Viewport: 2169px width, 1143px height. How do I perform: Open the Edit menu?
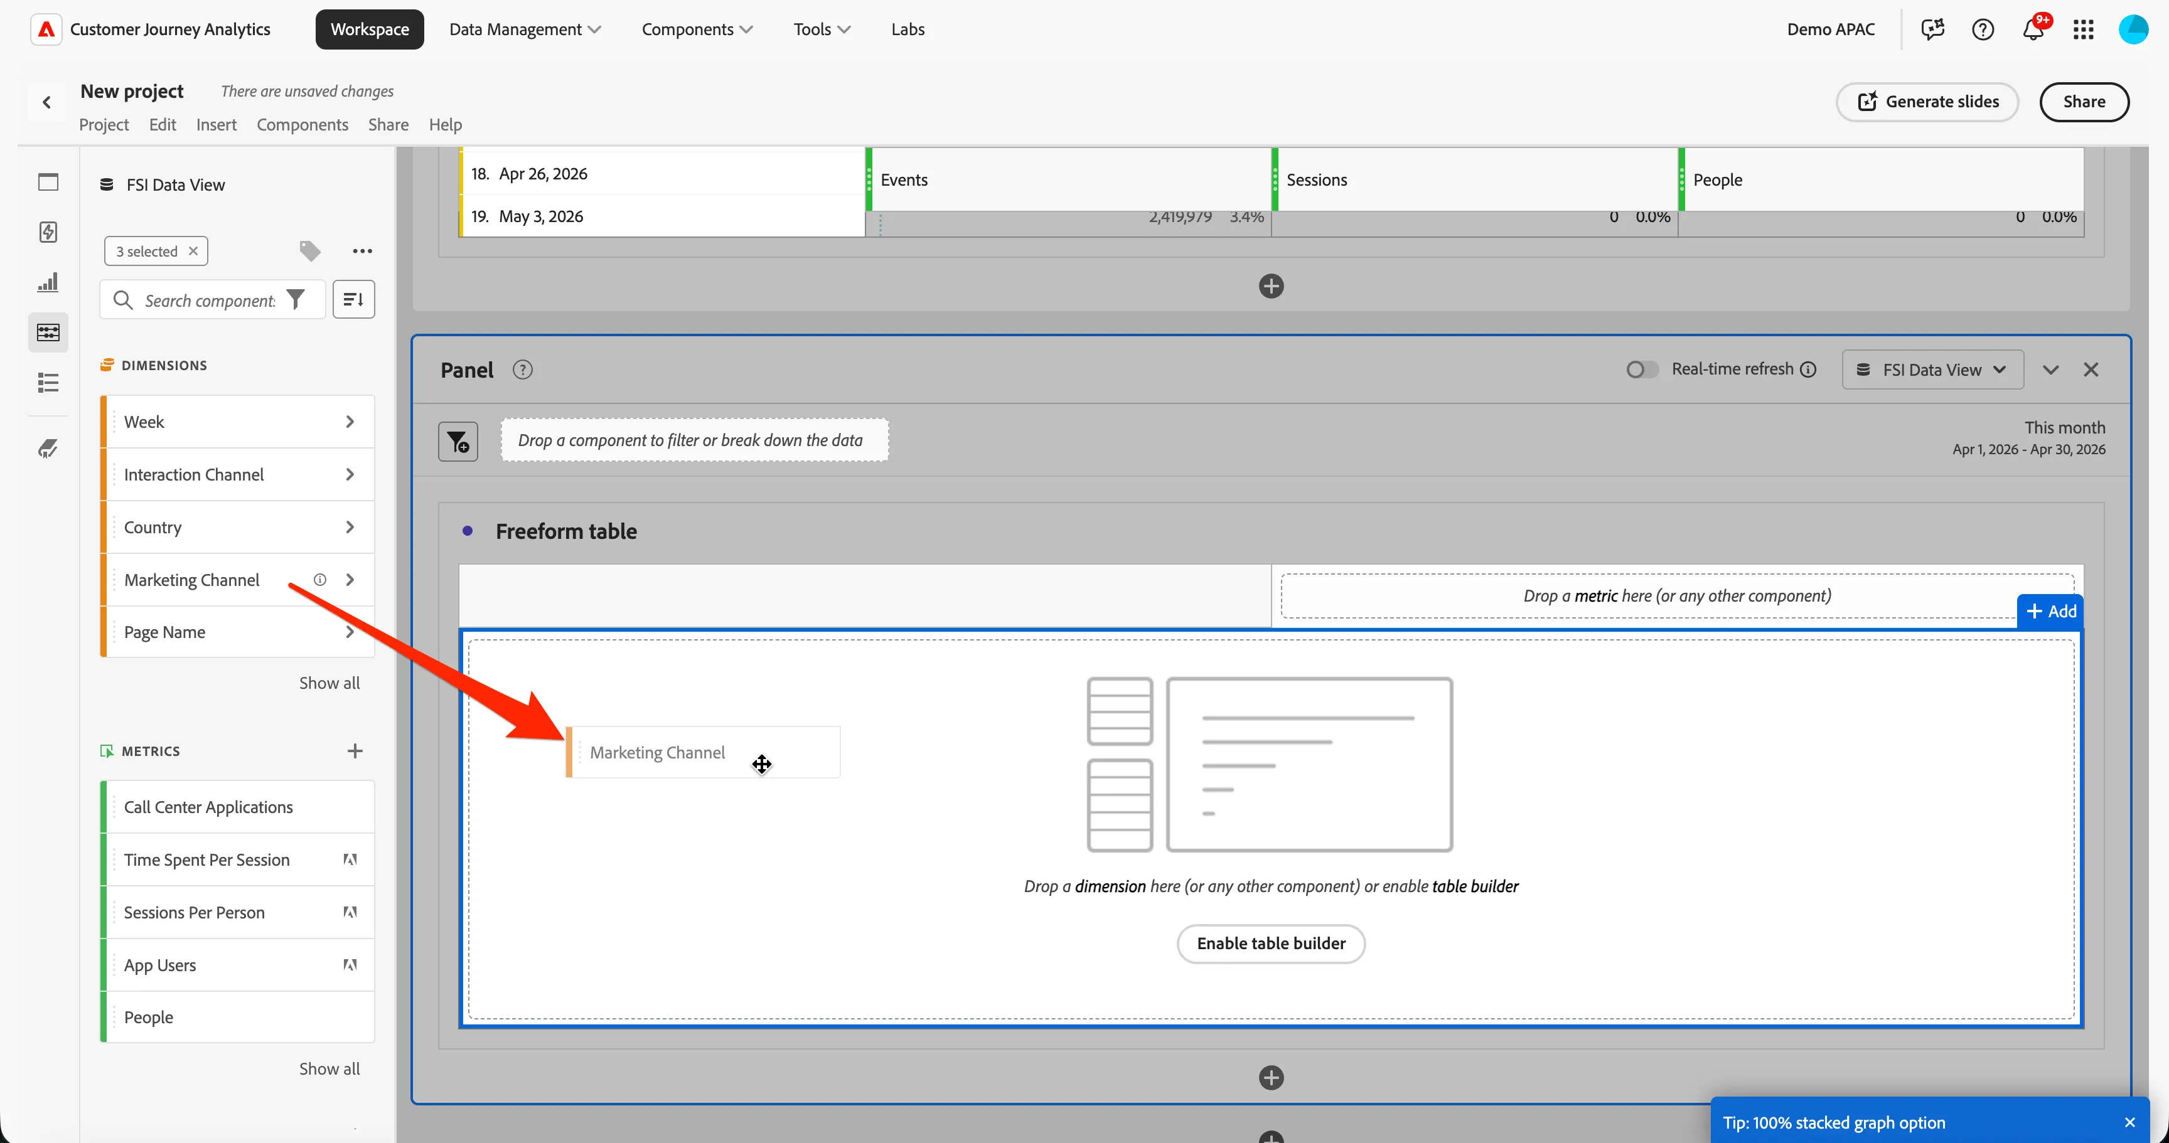point(163,125)
